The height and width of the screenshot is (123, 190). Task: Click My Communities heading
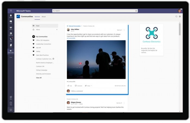coord(42,36)
